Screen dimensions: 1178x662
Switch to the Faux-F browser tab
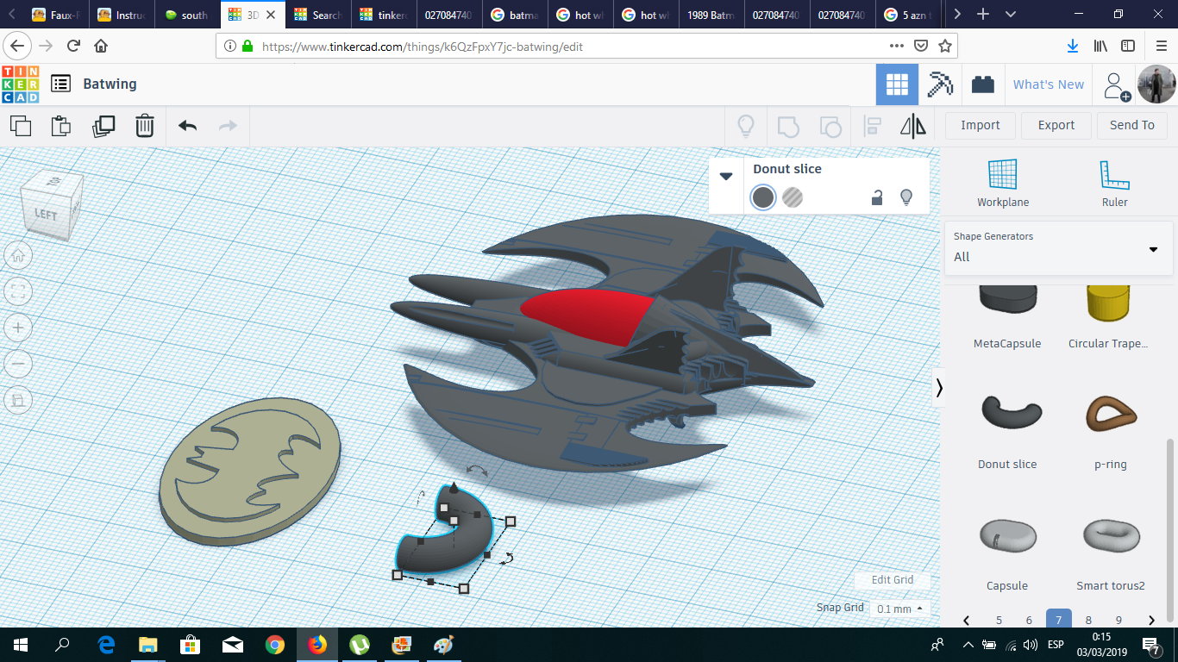tap(57, 15)
